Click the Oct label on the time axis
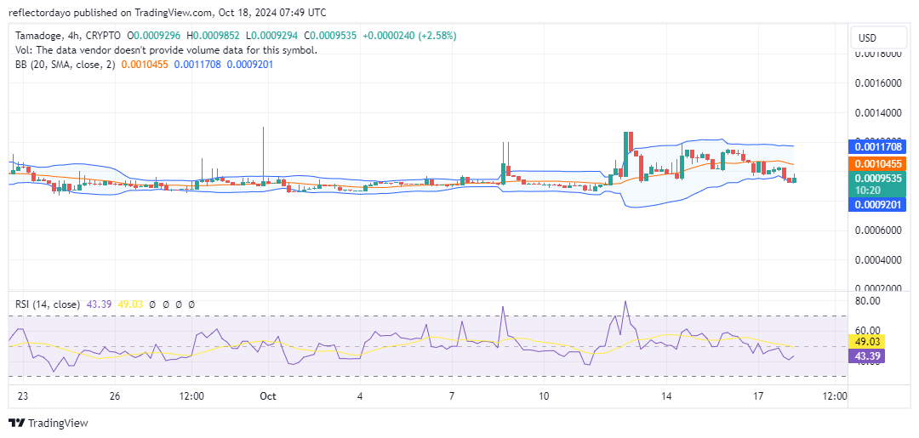 [268, 395]
